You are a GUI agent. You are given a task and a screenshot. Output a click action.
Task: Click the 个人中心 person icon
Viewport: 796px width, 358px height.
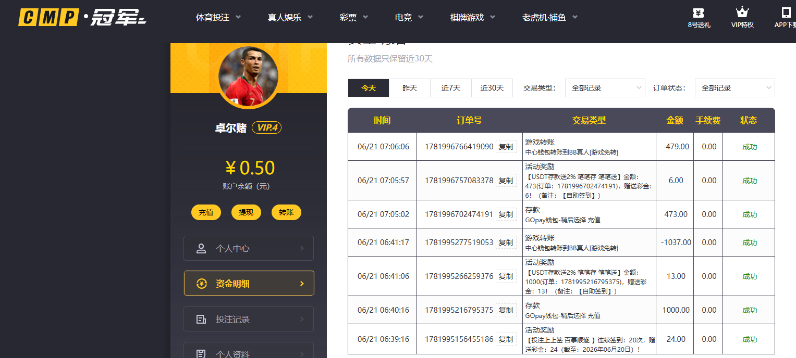pos(201,248)
